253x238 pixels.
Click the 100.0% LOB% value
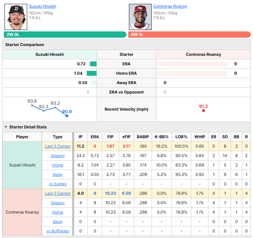[181, 146]
